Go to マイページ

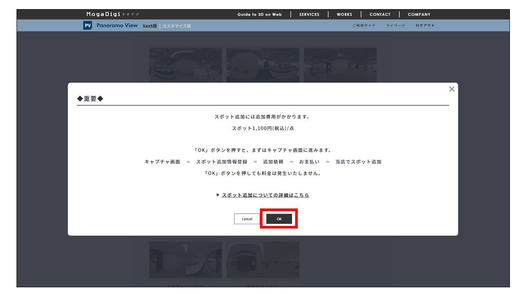[x=396, y=26]
